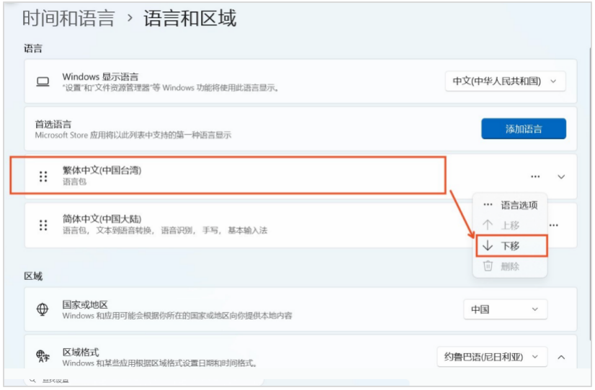This screenshot has width=595, height=390.
Task: Open the 国家或地区 dropdown showing 中国
Action: click(x=505, y=309)
